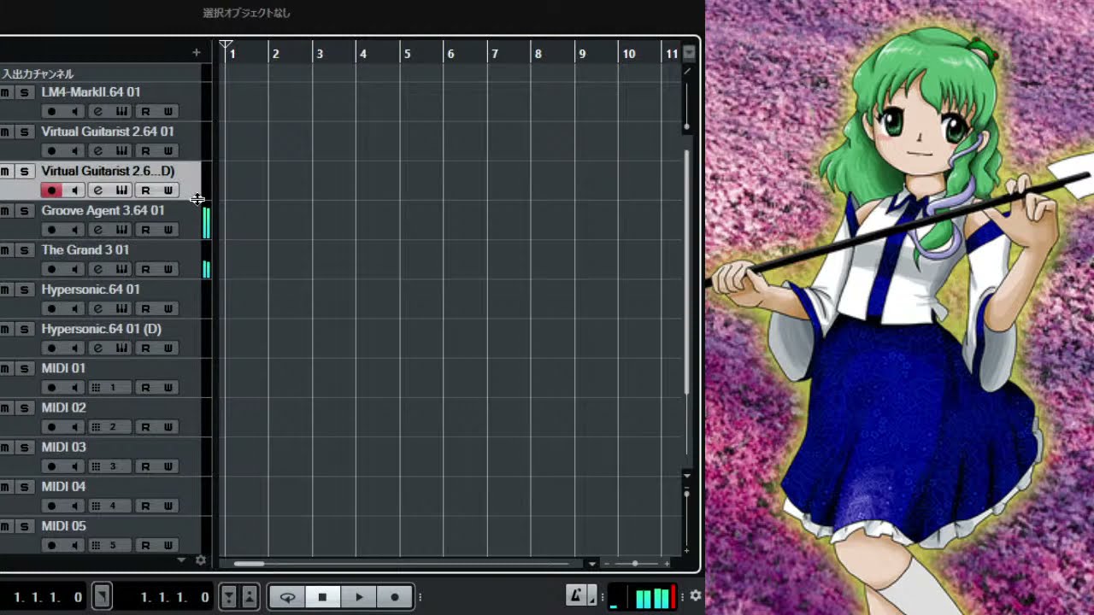The image size is (1094, 615).
Task: Open keyboard panel for LM4-MarkII.64 01
Action: click(x=121, y=112)
